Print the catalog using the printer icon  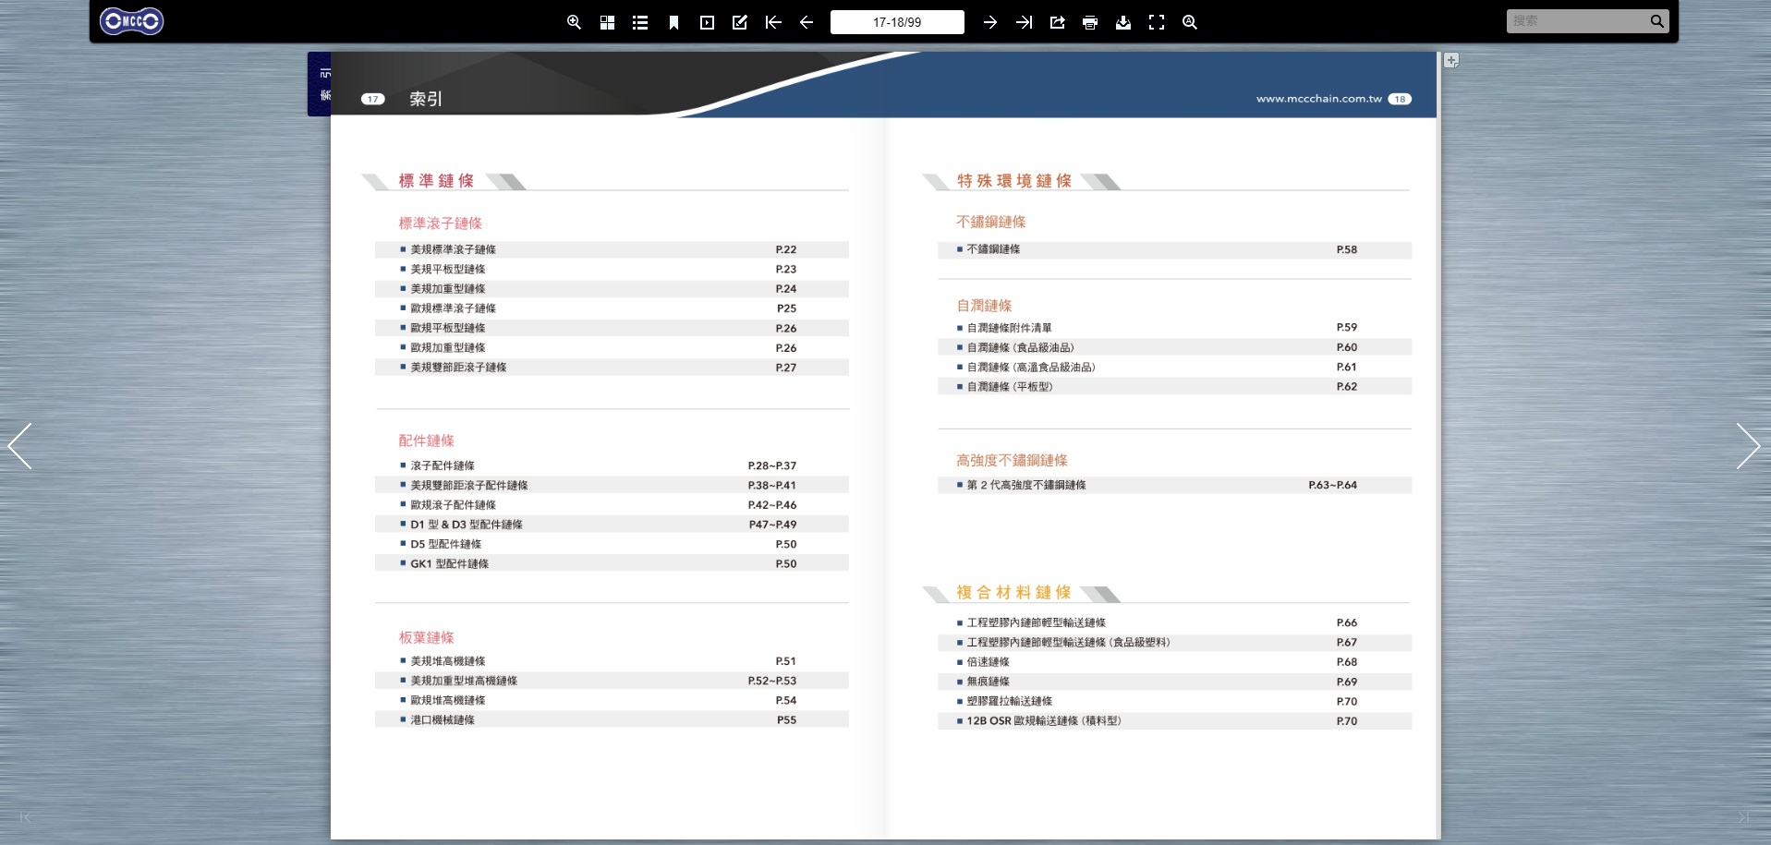[x=1090, y=22]
